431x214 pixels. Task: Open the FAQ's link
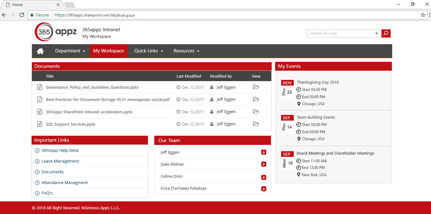coord(47,193)
